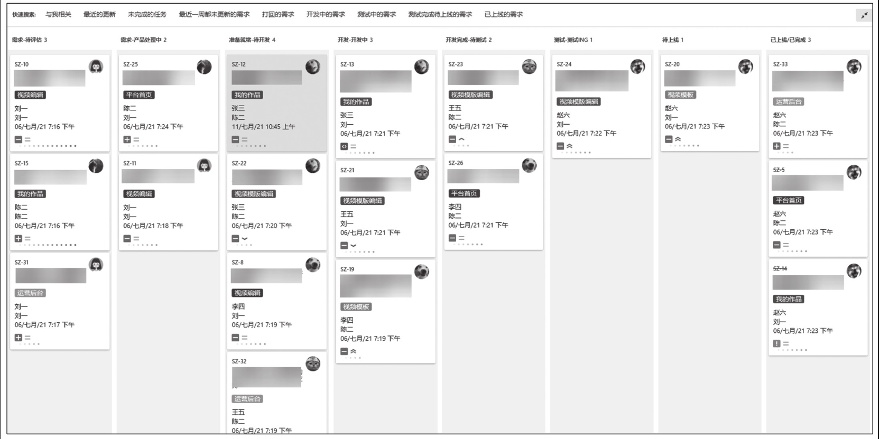Toggle the 未完成的任务 quick filter
The width and height of the screenshot is (879, 439).
tap(147, 14)
